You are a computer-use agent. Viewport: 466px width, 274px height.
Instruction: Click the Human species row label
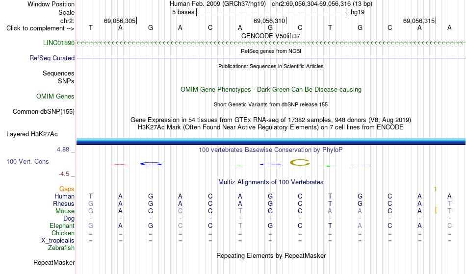point(64,196)
